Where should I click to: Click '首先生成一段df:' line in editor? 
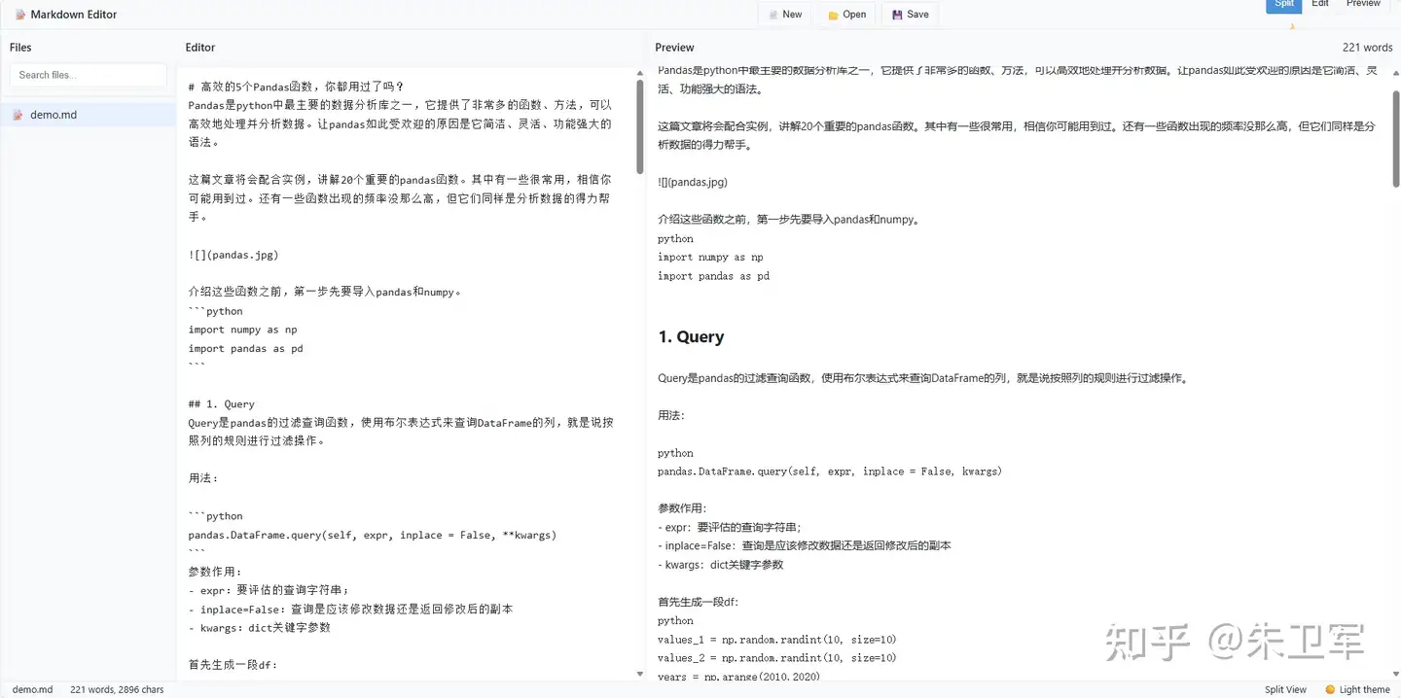[233, 665]
